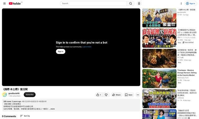Screen dimensions: 199x119
Task: Open goodtastehk channel name link
Action: (14, 93)
